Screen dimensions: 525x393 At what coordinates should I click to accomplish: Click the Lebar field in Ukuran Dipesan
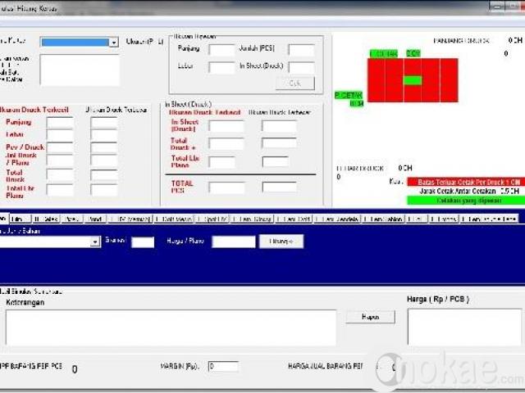point(221,67)
